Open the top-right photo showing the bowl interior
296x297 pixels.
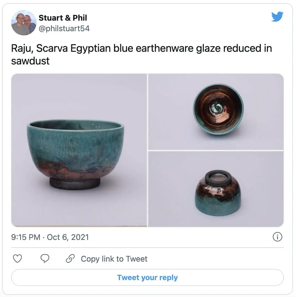pyautogui.click(x=217, y=111)
